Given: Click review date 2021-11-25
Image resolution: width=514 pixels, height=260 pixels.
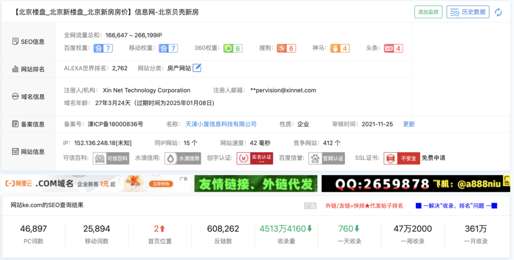Looking at the screenshot, I should coord(377,124).
